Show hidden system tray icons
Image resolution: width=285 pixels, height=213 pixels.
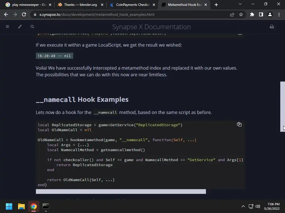pyautogui.click(x=243, y=206)
